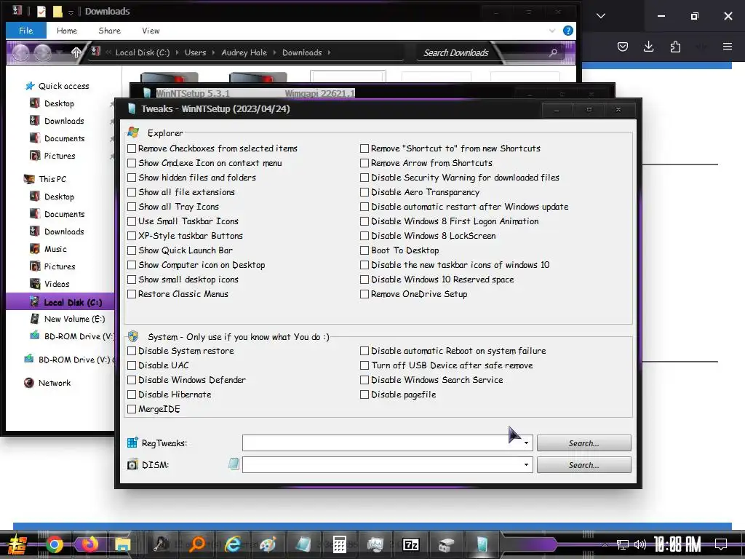Click the Explorer Back navigation button
The image size is (745, 559).
(x=21, y=52)
